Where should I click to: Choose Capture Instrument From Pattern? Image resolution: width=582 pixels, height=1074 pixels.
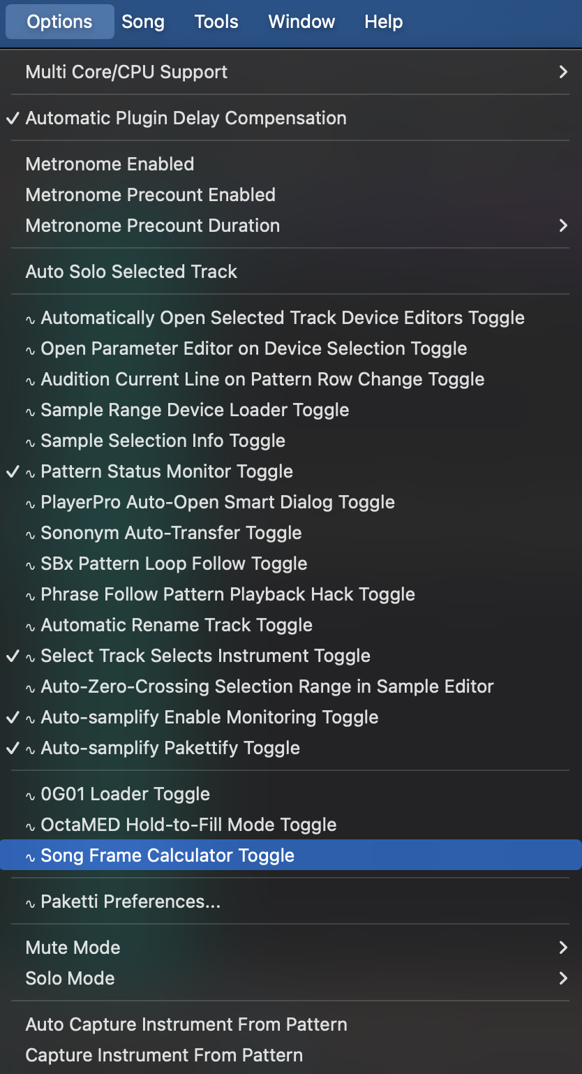(164, 1055)
